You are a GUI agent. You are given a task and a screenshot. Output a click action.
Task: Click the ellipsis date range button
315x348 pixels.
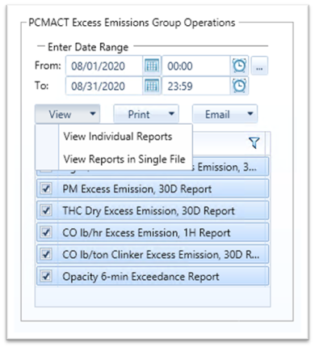[x=259, y=66]
